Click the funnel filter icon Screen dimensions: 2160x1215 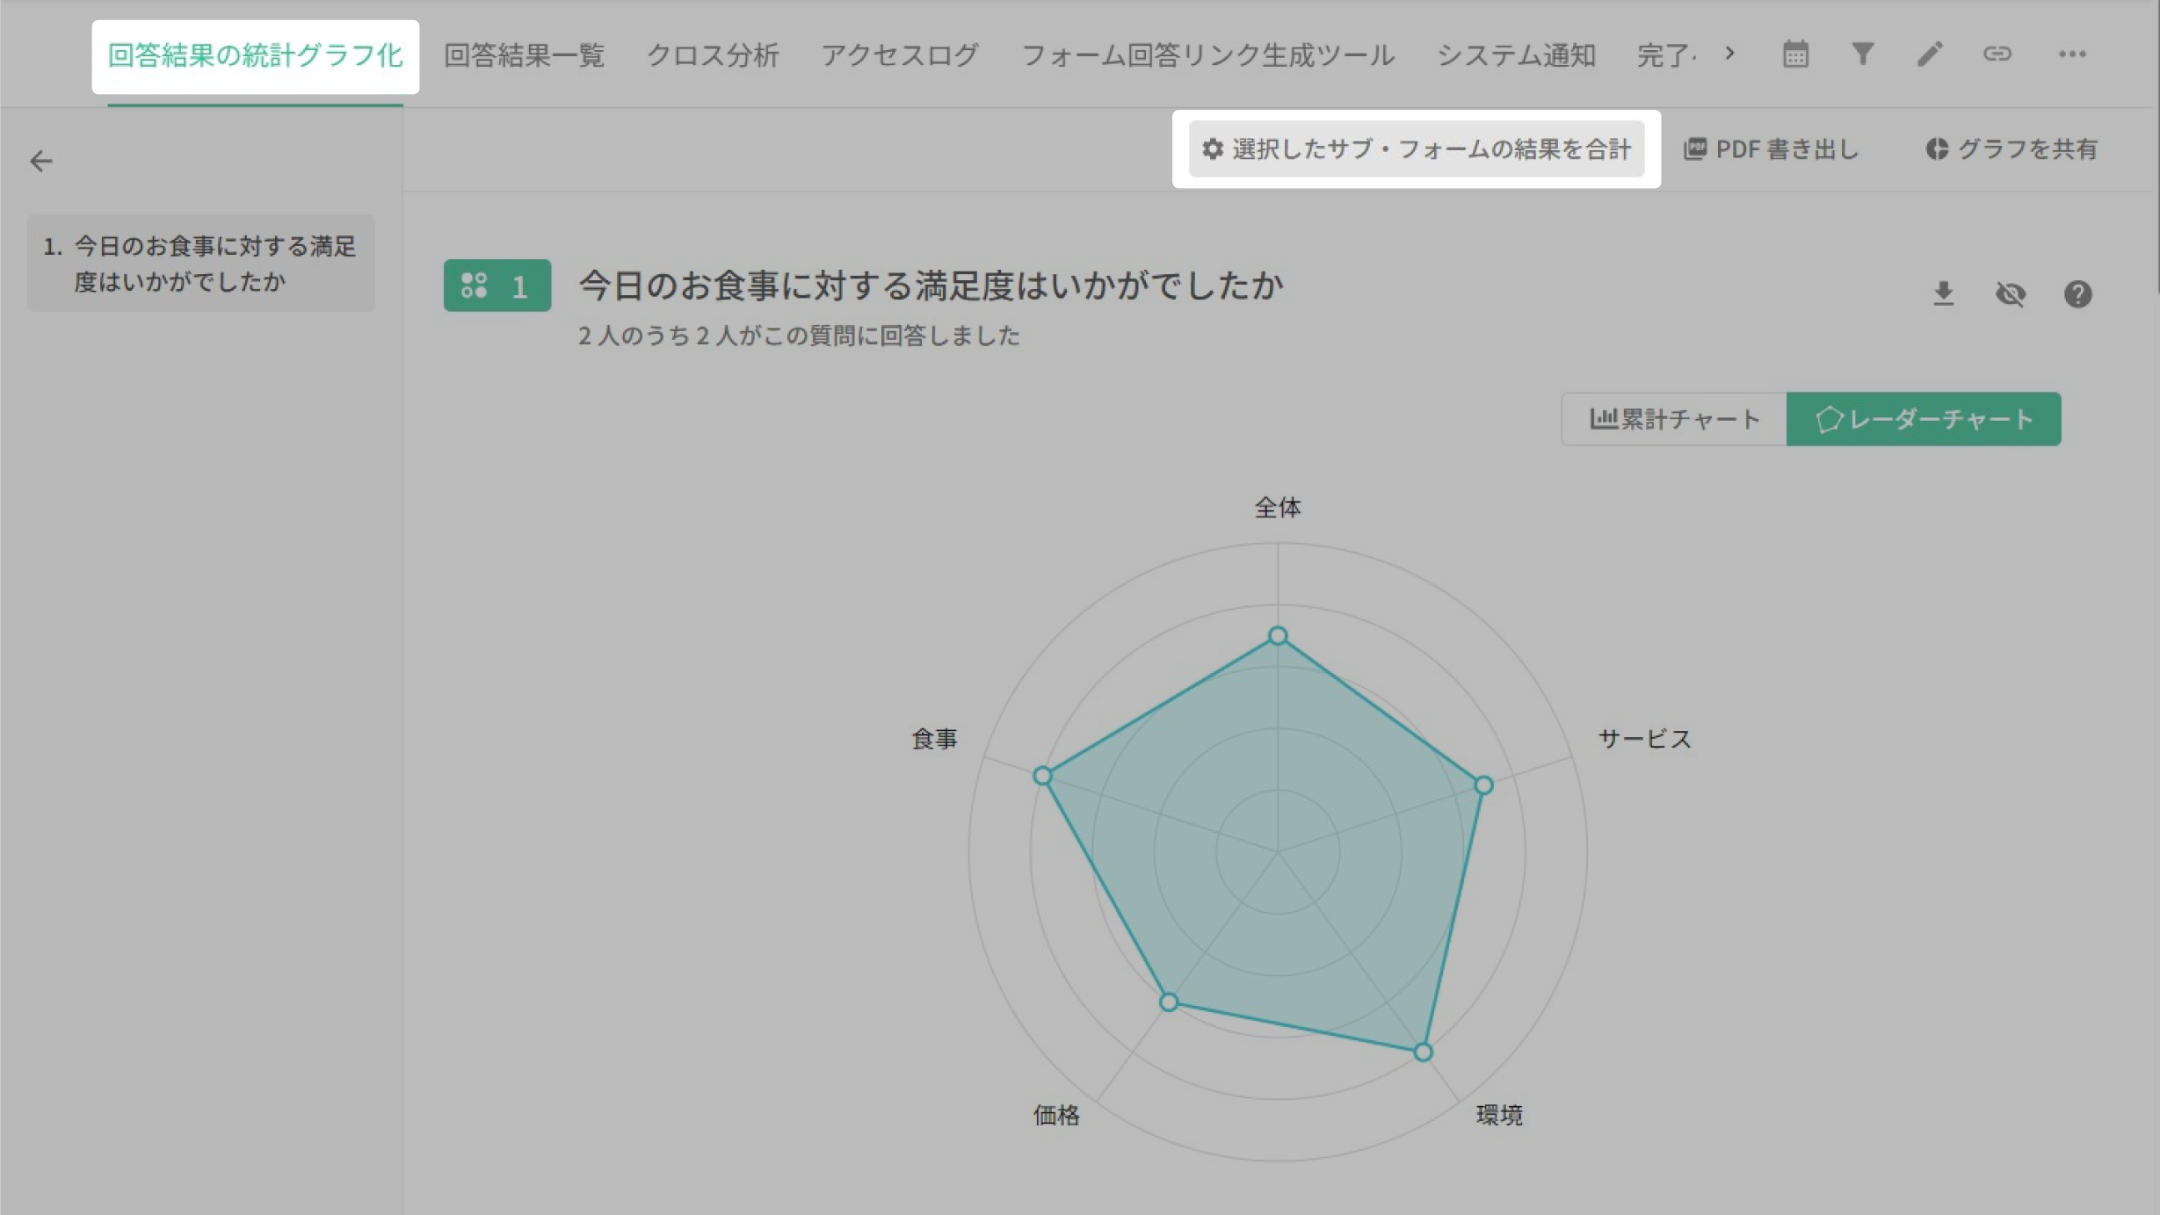coord(1862,54)
